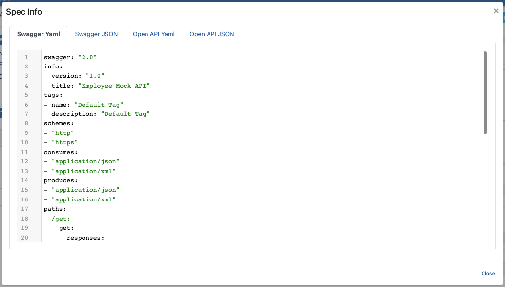Click the "https" scheme entry
Image resolution: width=505 pixels, height=287 pixels.
tap(64, 143)
